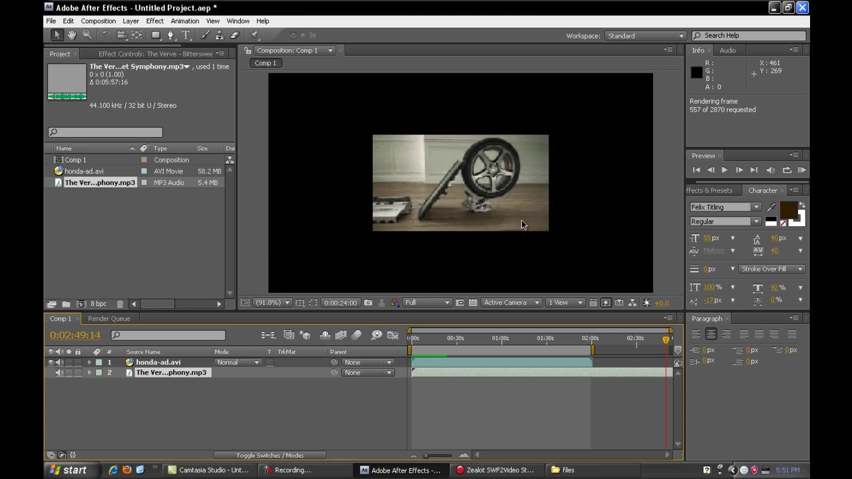Take a snapshot with the camera icon

pos(368,303)
